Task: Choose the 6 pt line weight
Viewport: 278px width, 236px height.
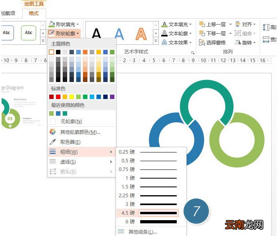Action: pos(148,221)
